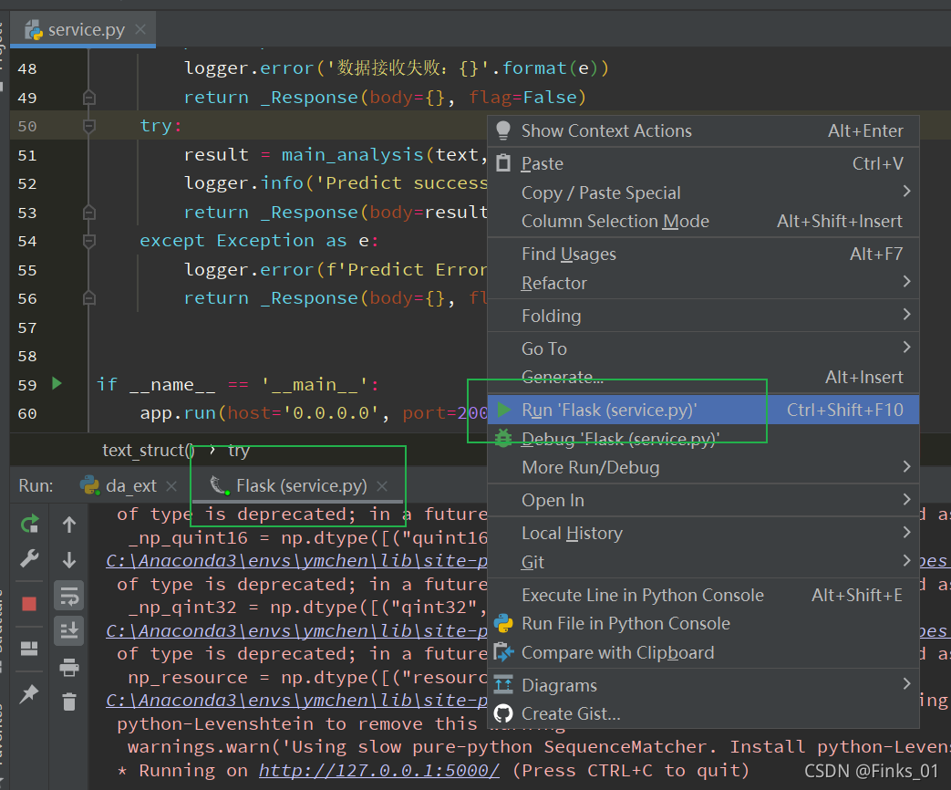Click the 'except Exception as e:' line
Image resolution: width=951 pixels, height=790 pixels.
[x=259, y=241]
